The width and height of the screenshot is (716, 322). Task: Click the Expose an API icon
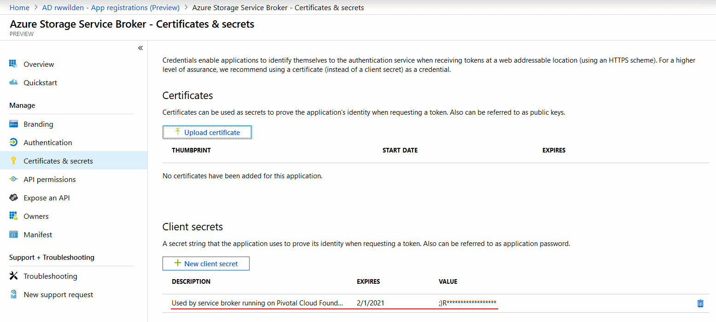(x=13, y=198)
